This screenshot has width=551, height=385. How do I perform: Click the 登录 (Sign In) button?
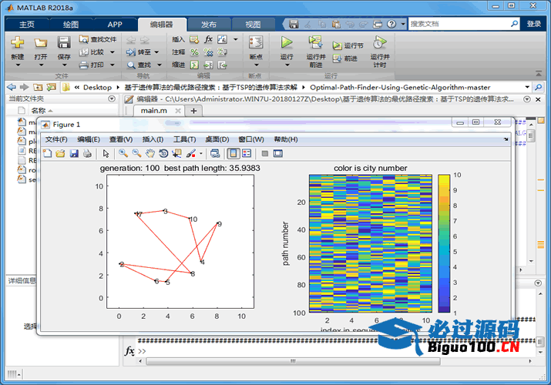(x=534, y=24)
